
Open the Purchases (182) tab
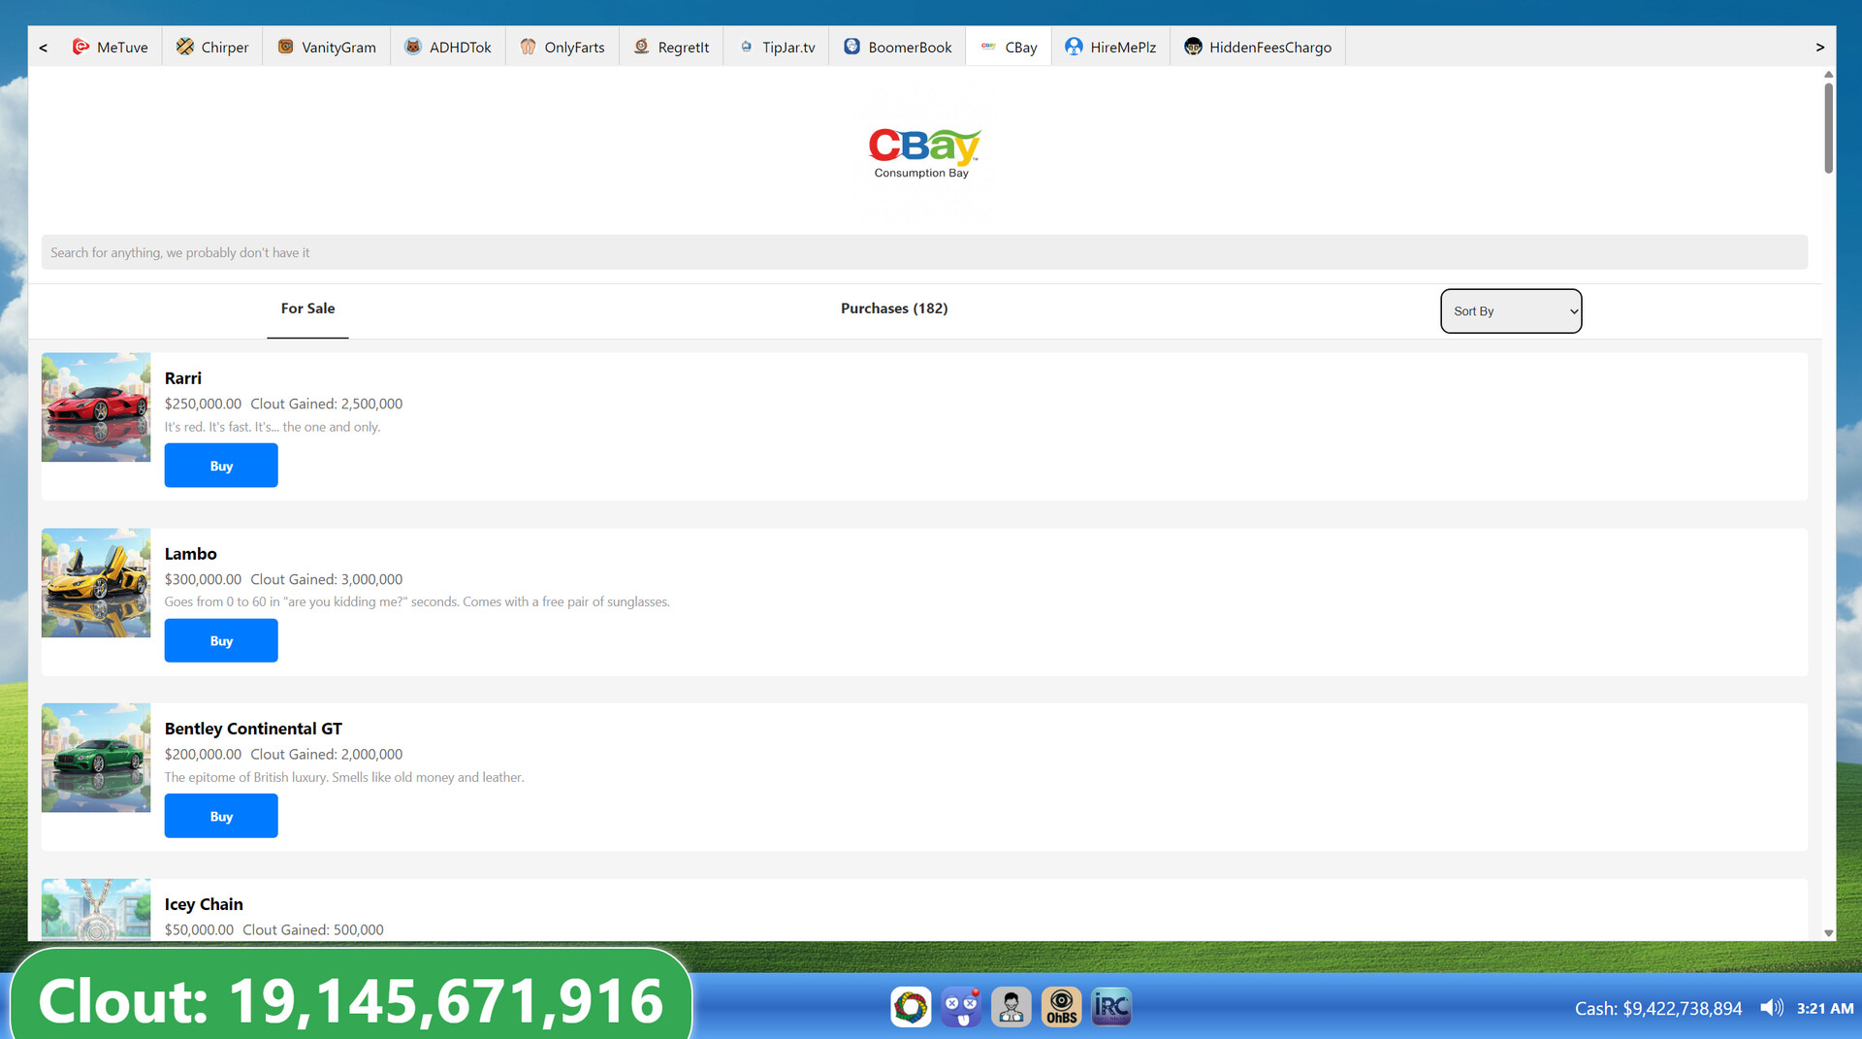point(894,308)
